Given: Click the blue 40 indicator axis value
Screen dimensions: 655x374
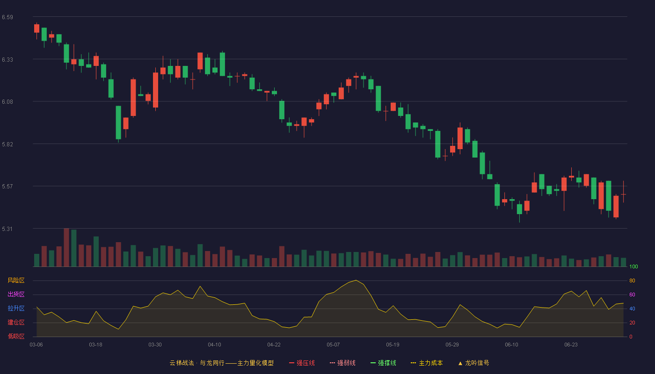Looking at the screenshot, I should [632, 309].
